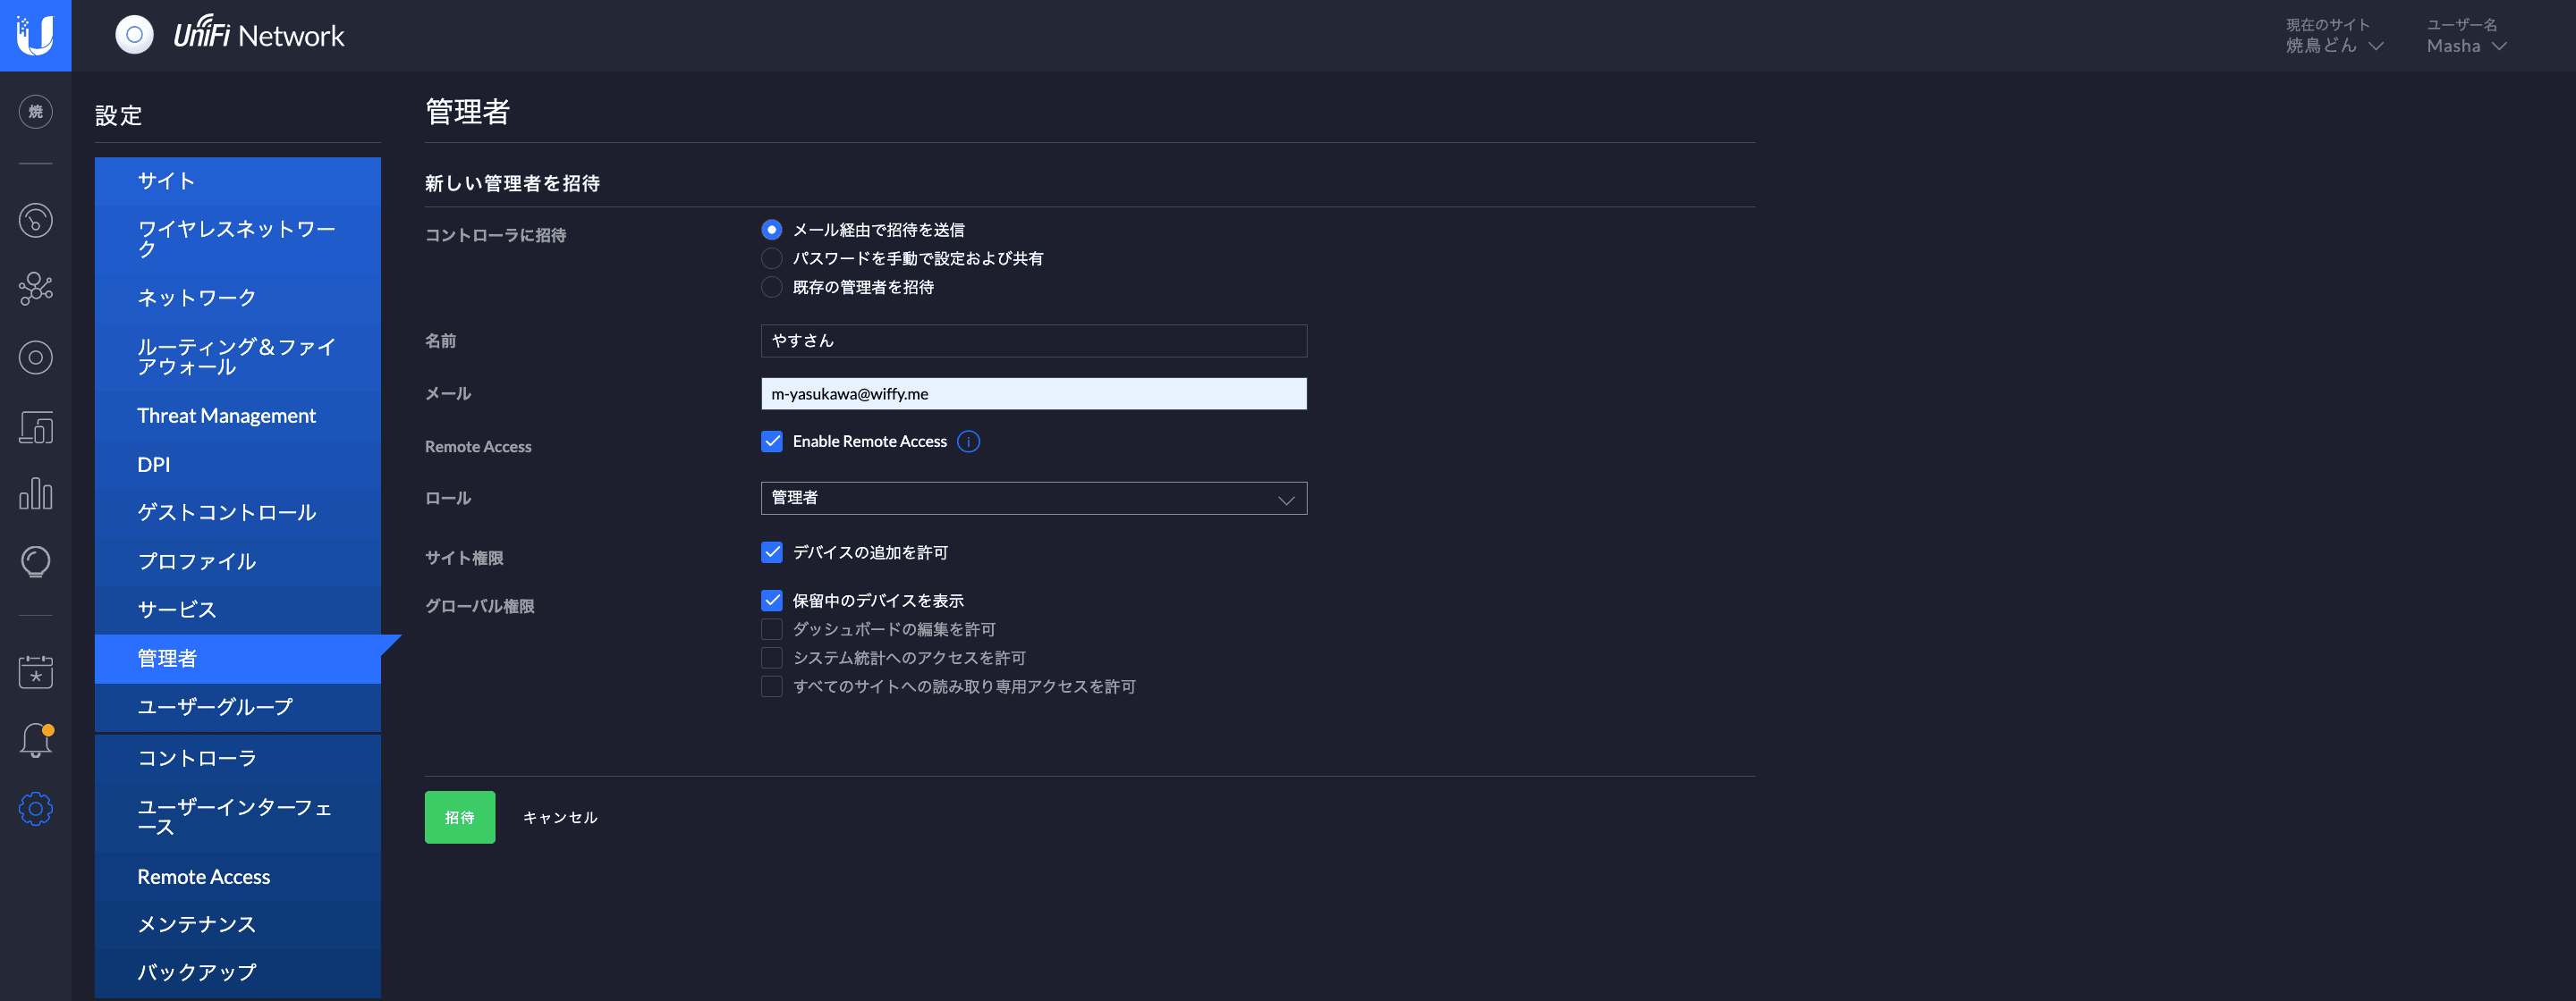
Task: Open ユーザーインターフェース settings section
Action: click(x=238, y=817)
